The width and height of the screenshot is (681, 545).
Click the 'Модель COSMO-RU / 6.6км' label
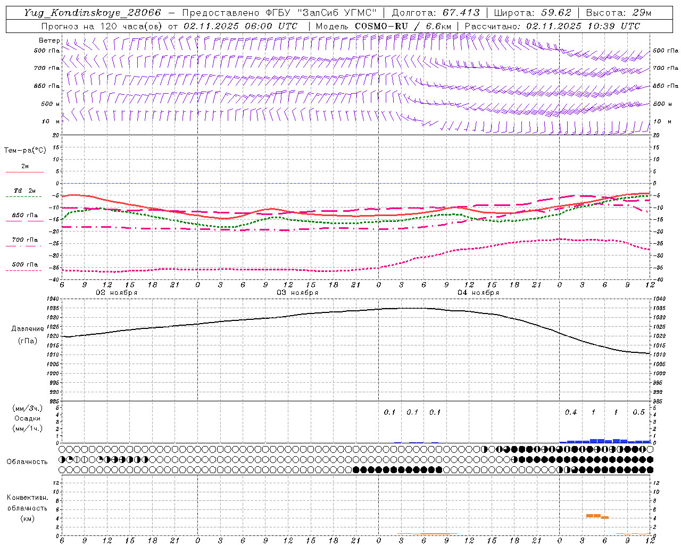tap(383, 26)
